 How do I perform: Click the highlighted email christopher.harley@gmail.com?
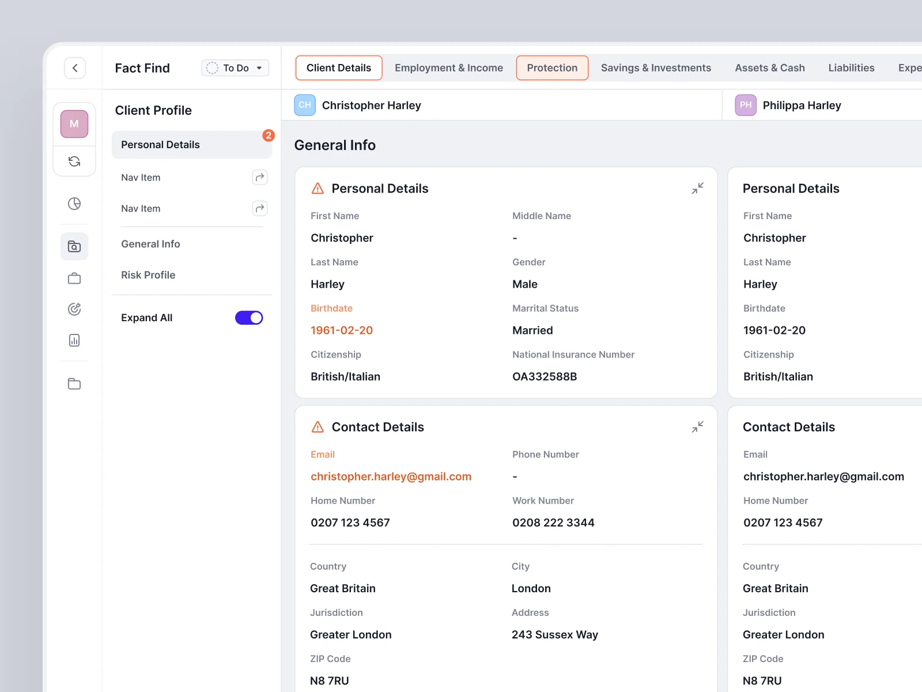click(391, 476)
